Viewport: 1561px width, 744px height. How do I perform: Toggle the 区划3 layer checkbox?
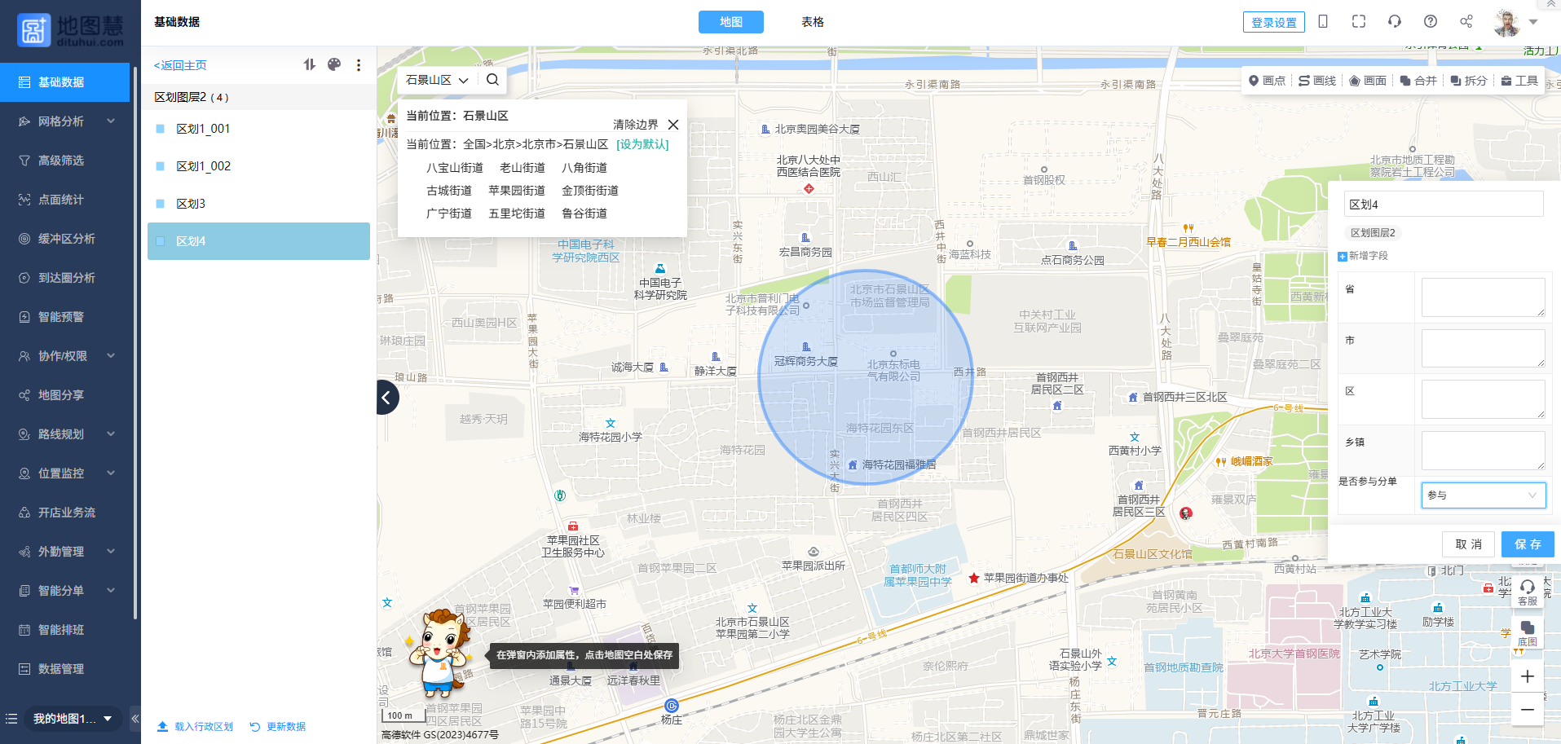coord(161,204)
